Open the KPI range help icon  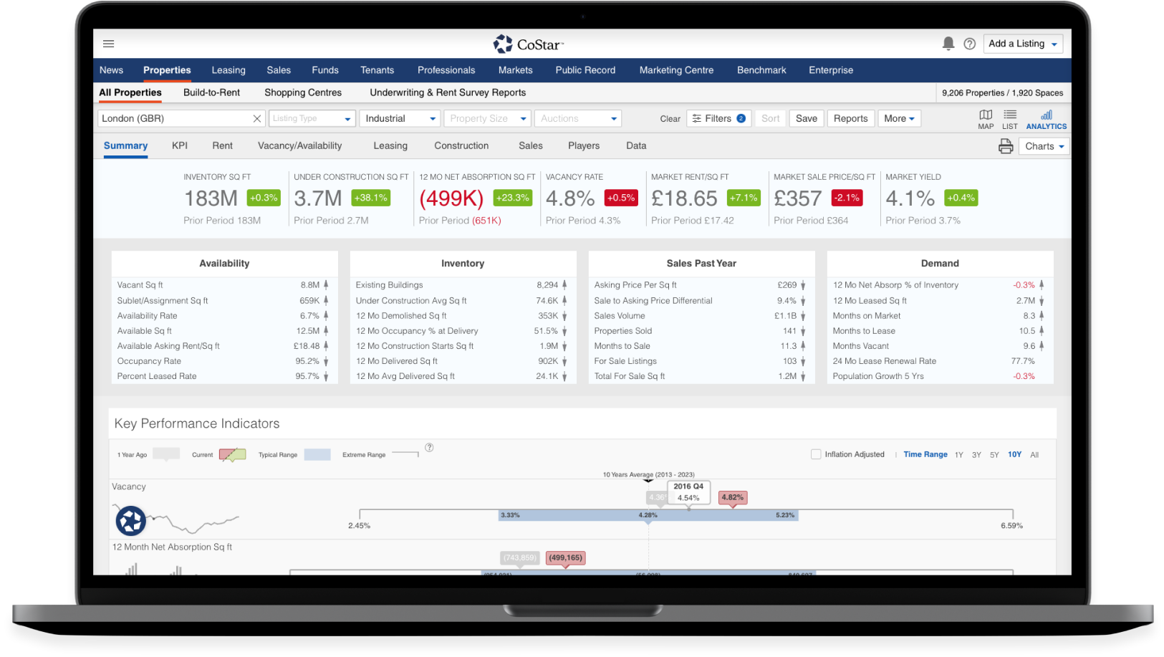(429, 448)
